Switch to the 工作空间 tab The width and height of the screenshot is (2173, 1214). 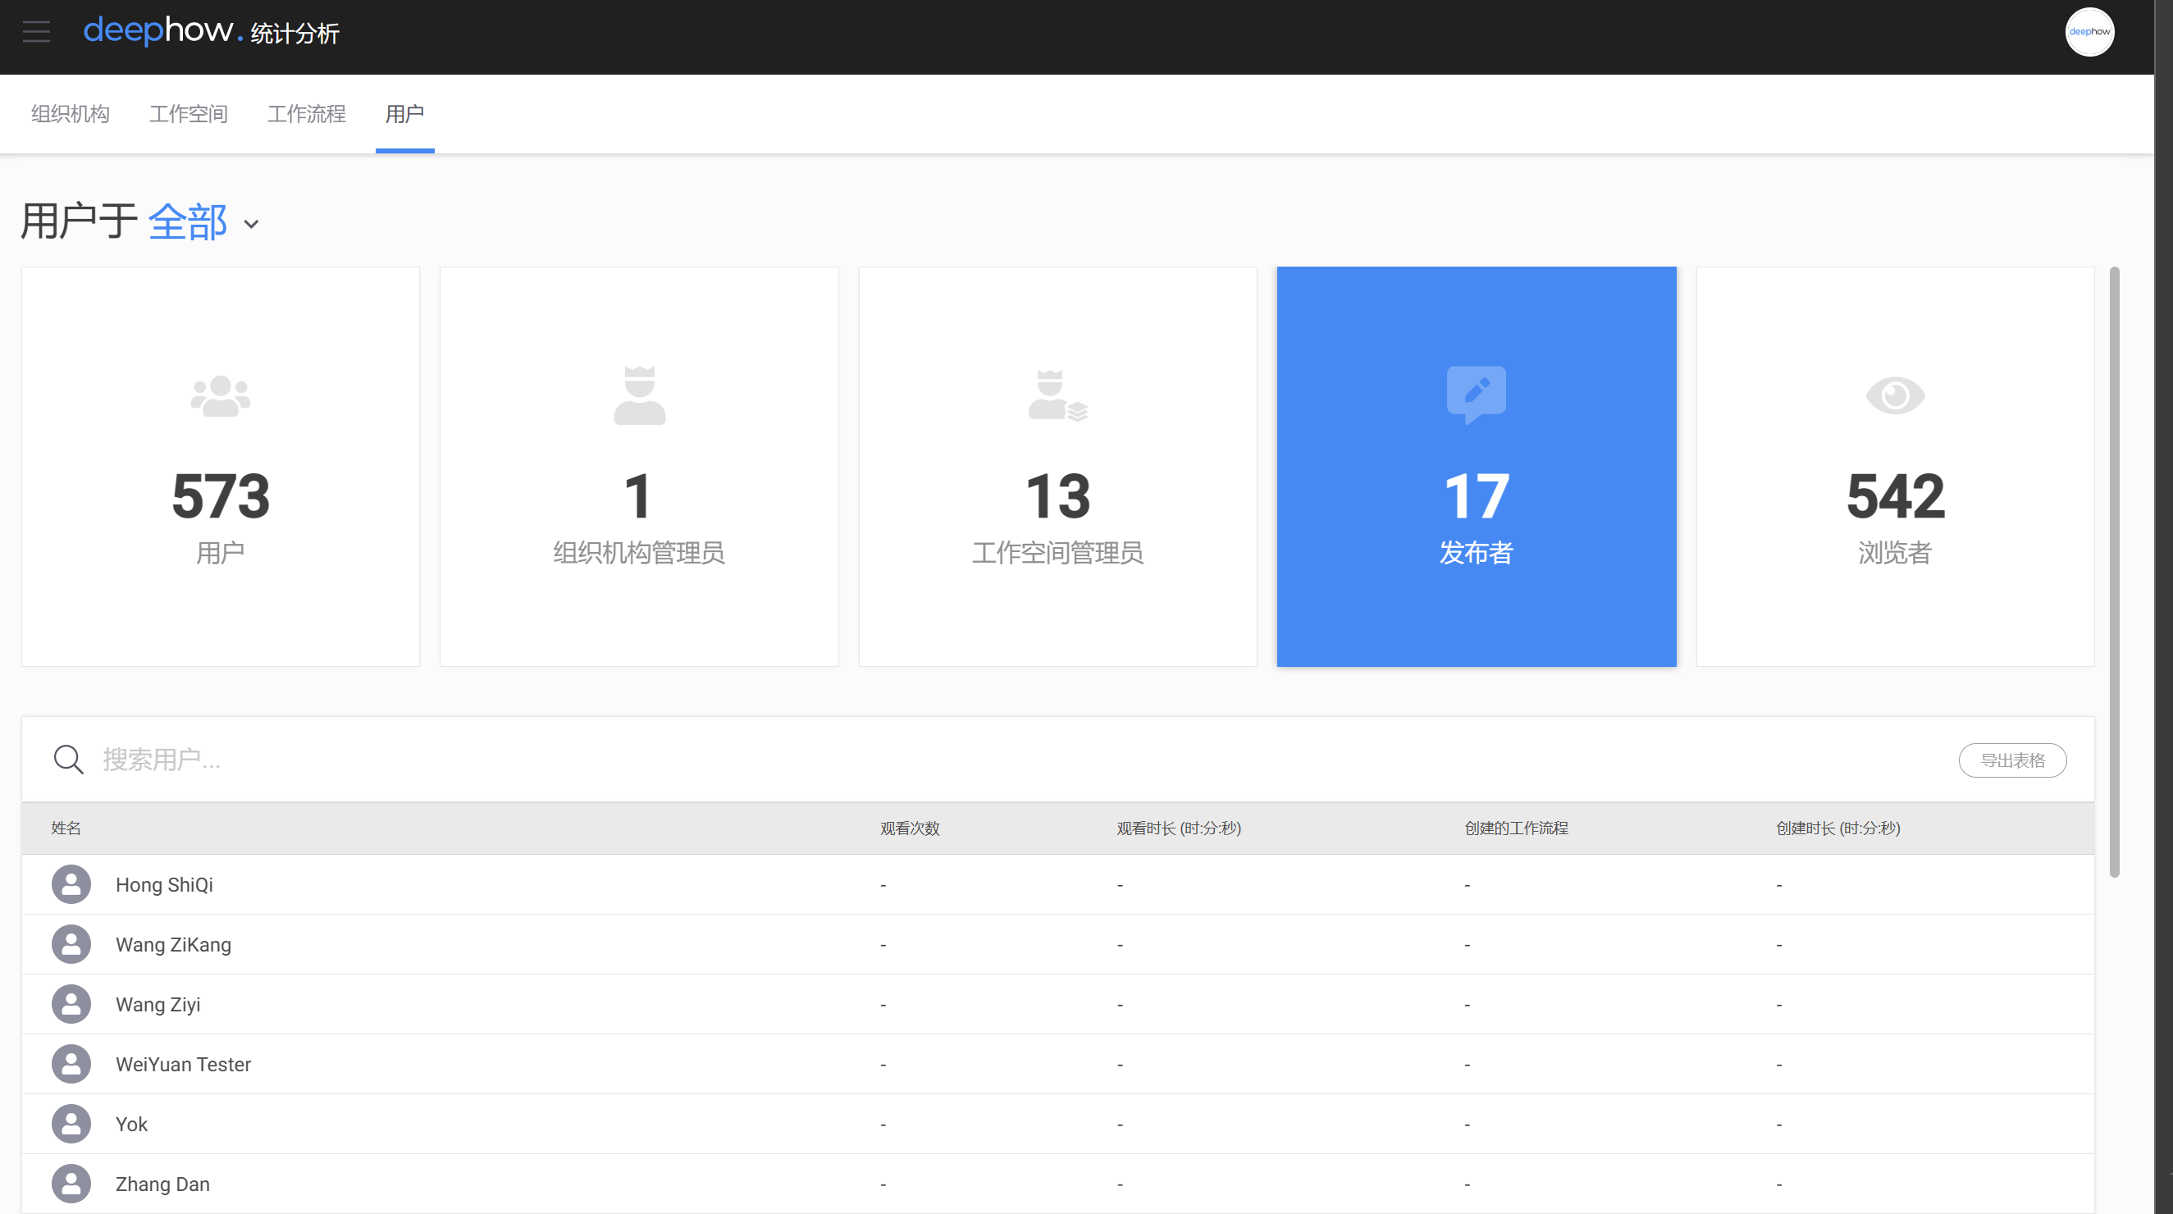click(188, 113)
